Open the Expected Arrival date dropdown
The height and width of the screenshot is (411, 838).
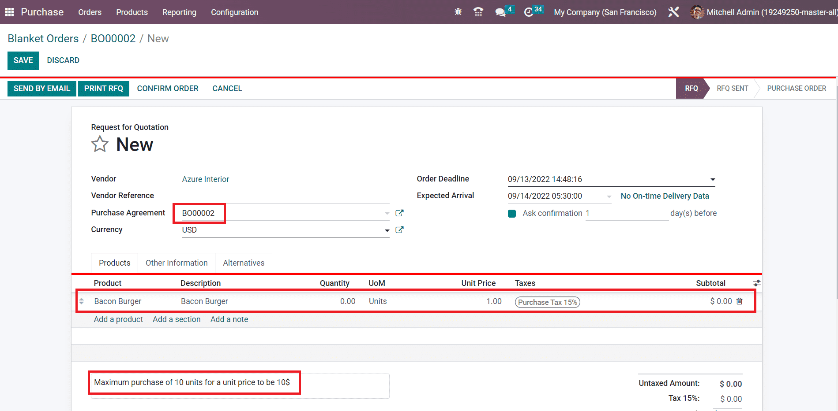[609, 196]
